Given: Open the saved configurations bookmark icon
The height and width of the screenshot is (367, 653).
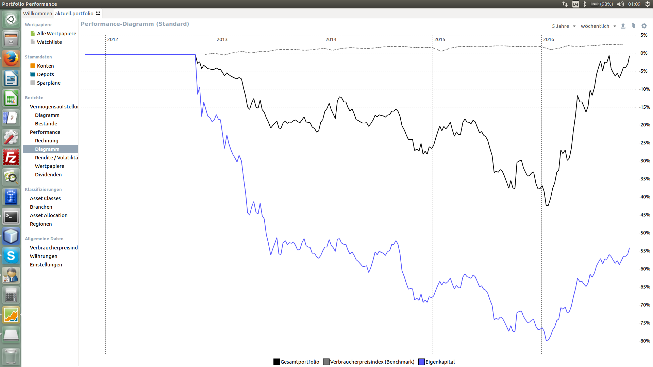Looking at the screenshot, I should 634,26.
